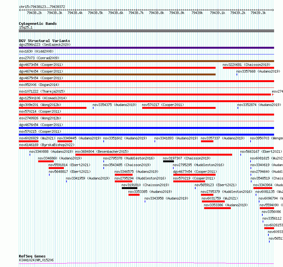Click nsv5663167 (Ebert2021) label

261,151
